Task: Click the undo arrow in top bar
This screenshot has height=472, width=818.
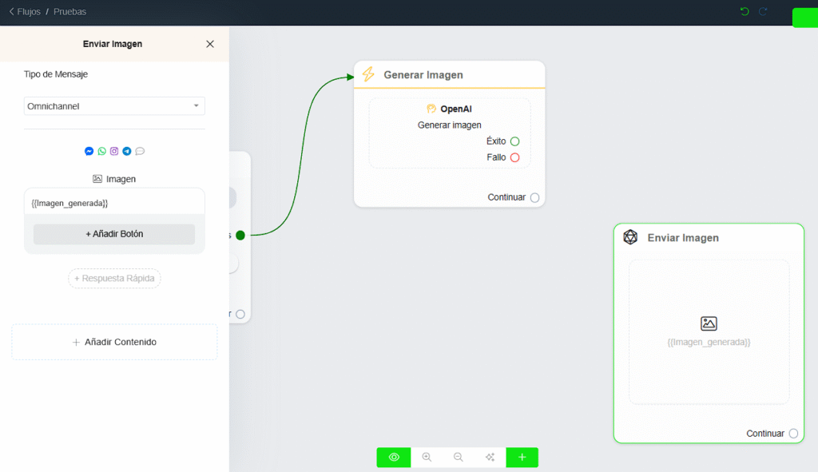Action: 745,11
